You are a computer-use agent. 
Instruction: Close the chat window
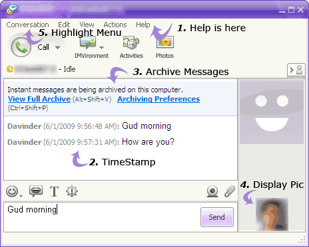click(300, 10)
